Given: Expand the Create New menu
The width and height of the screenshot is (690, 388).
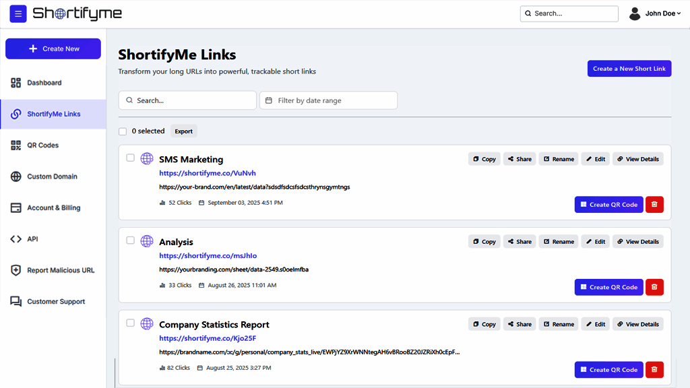Looking at the screenshot, I should [x=53, y=48].
